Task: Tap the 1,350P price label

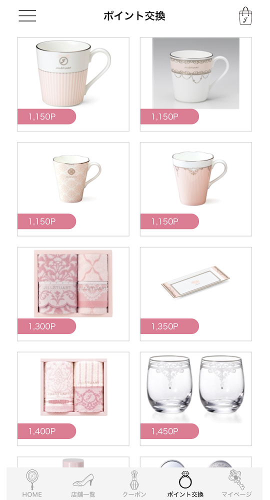Action: pos(169,326)
